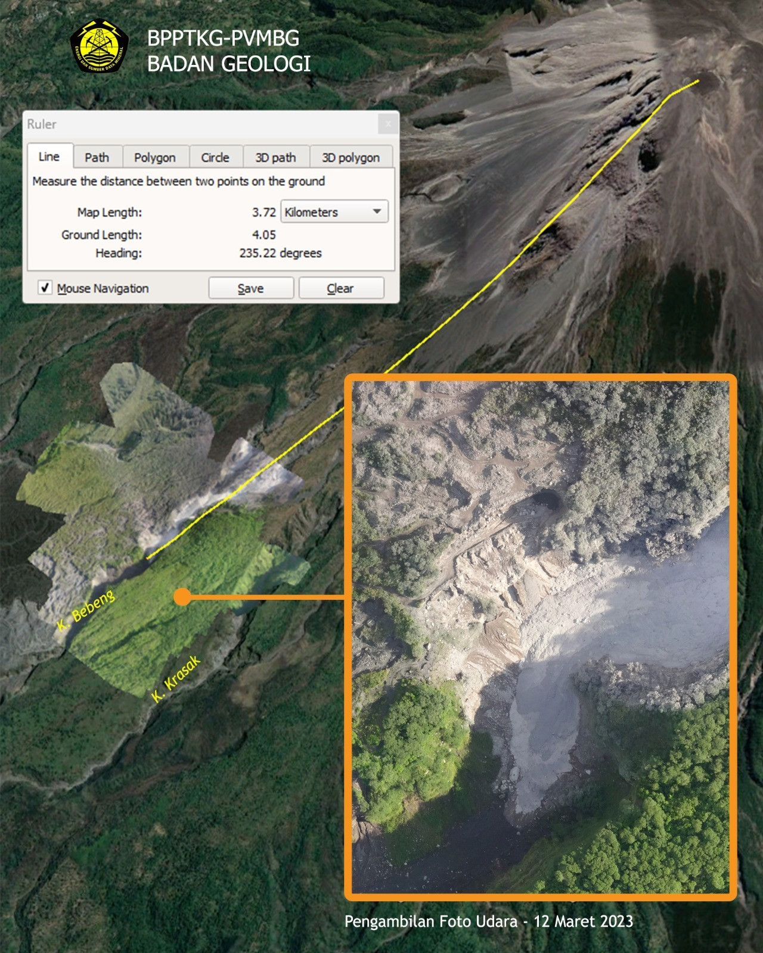Click the Heading value 235.22 degrees
This screenshot has width=763, height=953.
(280, 253)
